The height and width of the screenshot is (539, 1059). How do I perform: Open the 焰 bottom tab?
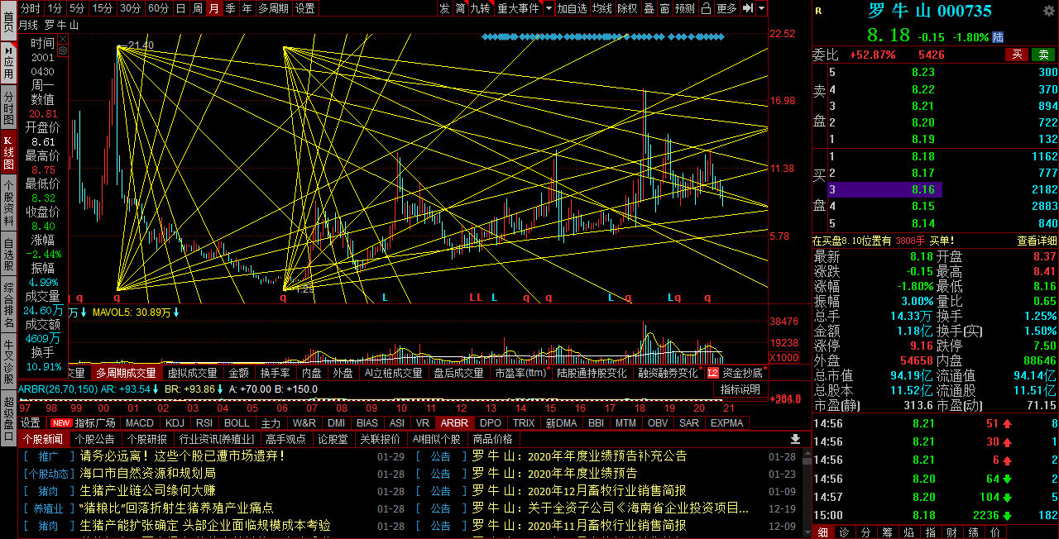click(x=908, y=532)
